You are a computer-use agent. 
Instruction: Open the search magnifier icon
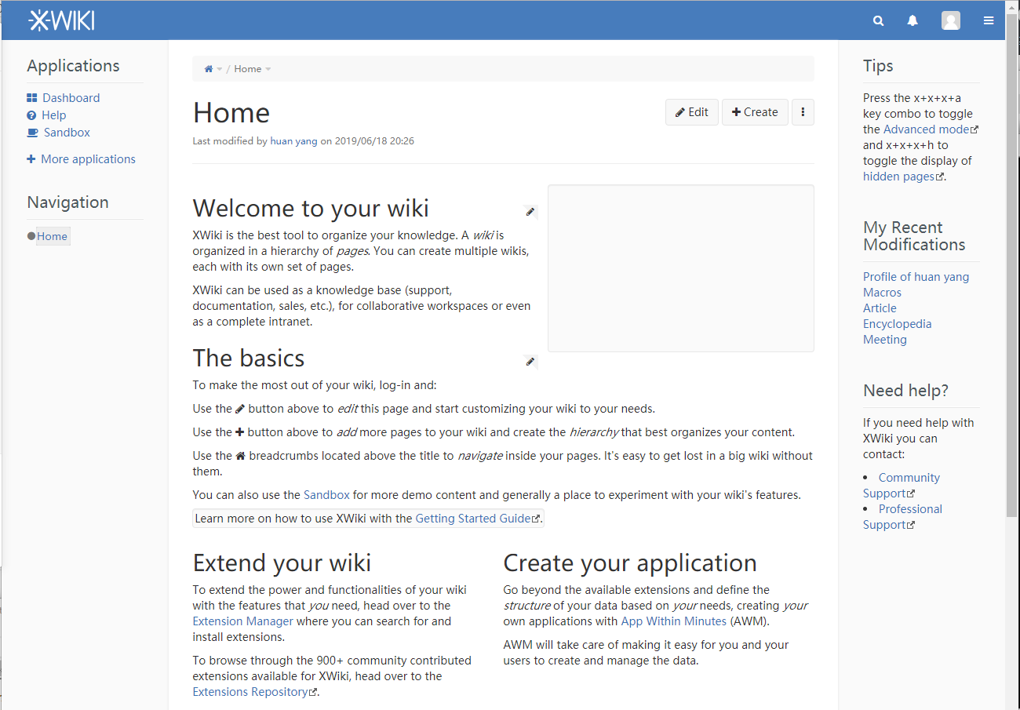coord(878,21)
